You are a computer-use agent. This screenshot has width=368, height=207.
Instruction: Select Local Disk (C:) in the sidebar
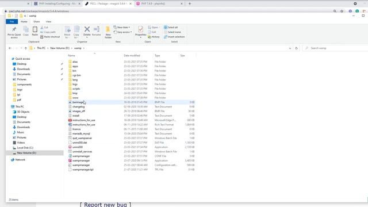coord(25,148)
